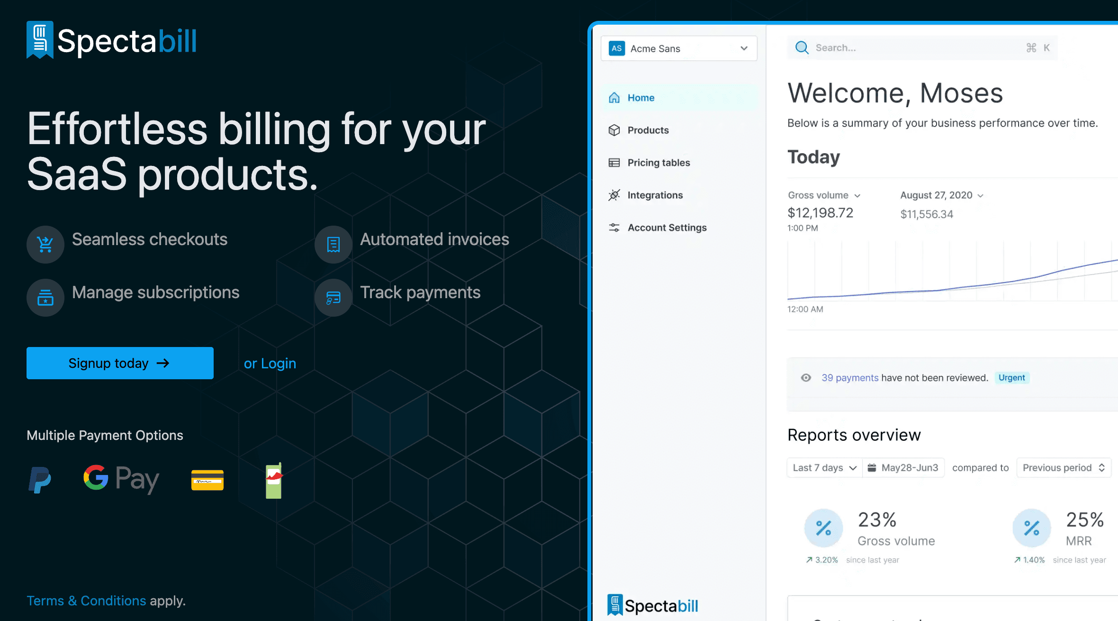
Task: Click the Automated invoices receipt icon
Action: [x=334, y=245]
